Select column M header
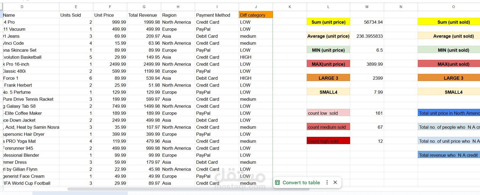Image resolution: width=480 pixels, height=195 pixels. 367,7
